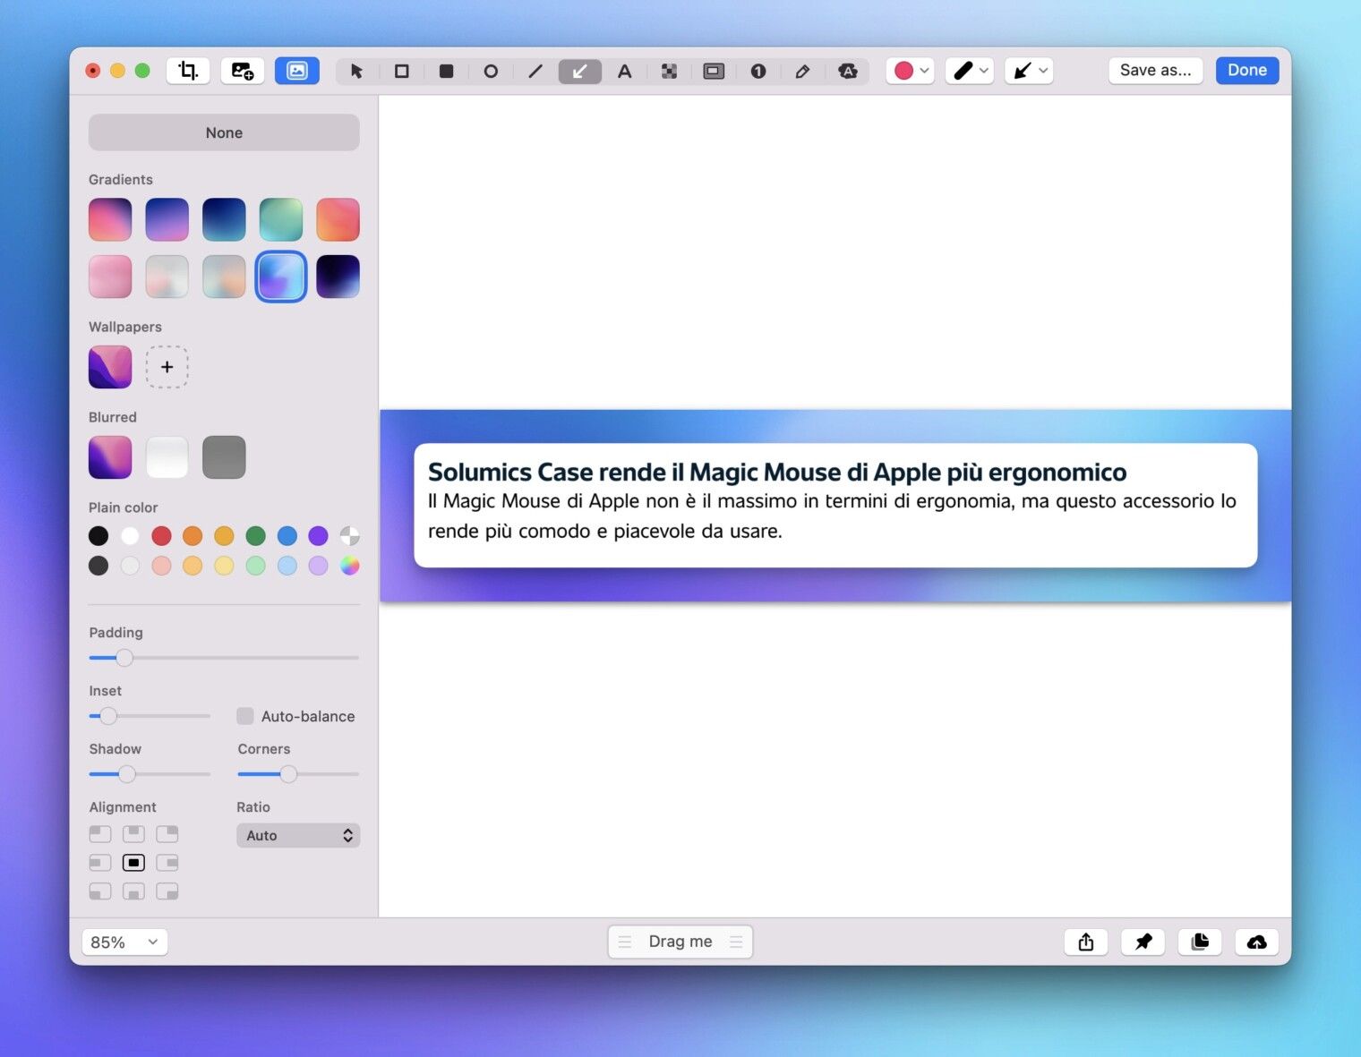Select the Pixelate tool
The width and height of the screenshot is (1361, 1057).
point(669,71)
